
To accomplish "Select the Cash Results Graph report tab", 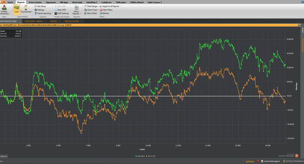I will pyautogui.click(x=8, y=21).
